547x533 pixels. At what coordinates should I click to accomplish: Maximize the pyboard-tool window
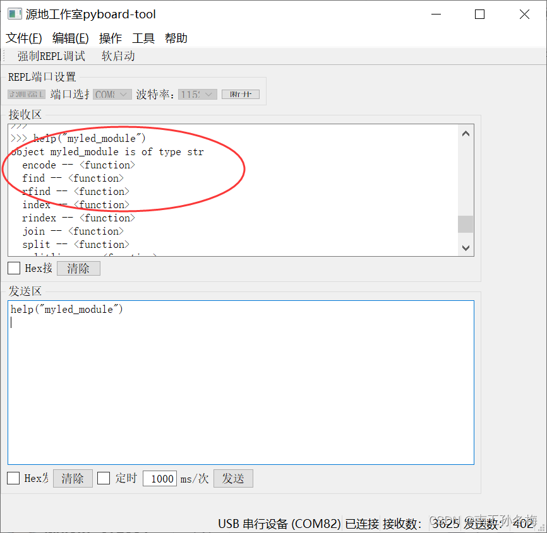click(x=479, y=15)
